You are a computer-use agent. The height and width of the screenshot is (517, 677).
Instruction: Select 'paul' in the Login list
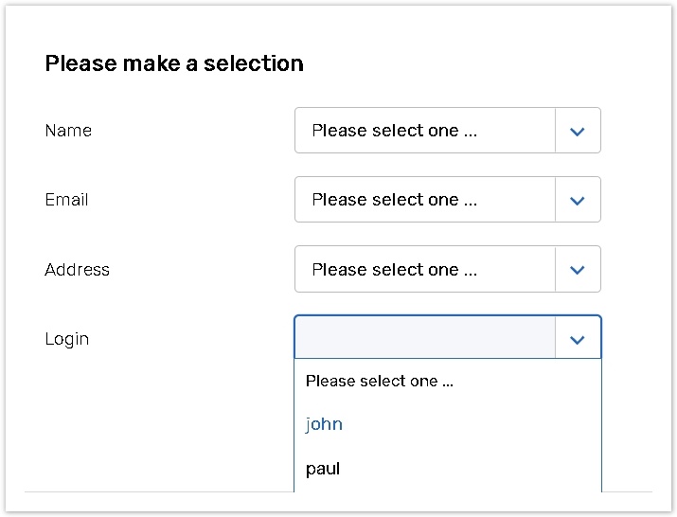point(323,469)
